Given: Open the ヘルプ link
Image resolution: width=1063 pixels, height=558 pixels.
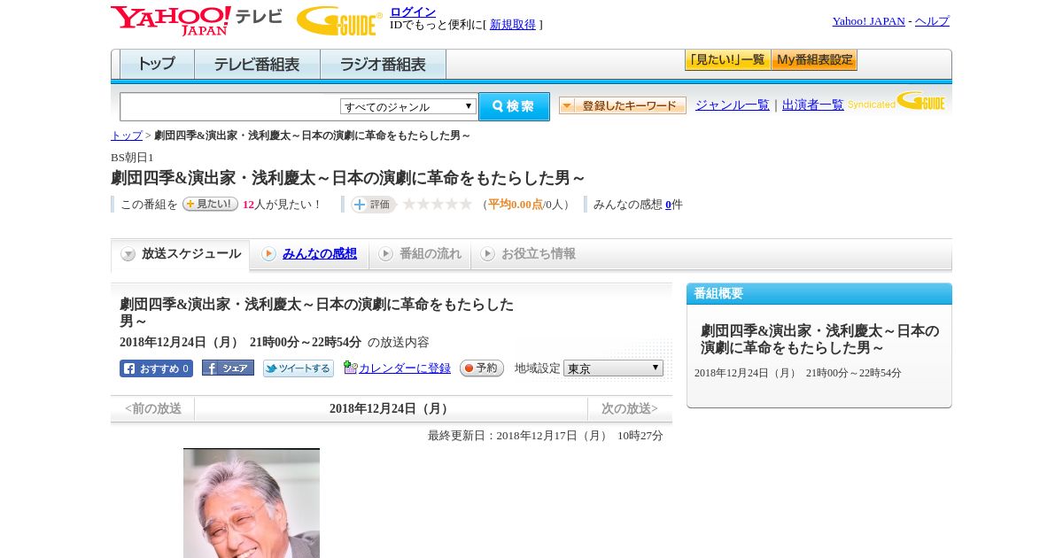Looking at the screenshot, I should [932, 21].
